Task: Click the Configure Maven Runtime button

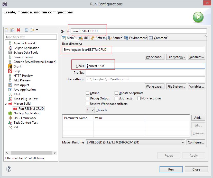Action: pyautogui.click(x=196, y=142)
